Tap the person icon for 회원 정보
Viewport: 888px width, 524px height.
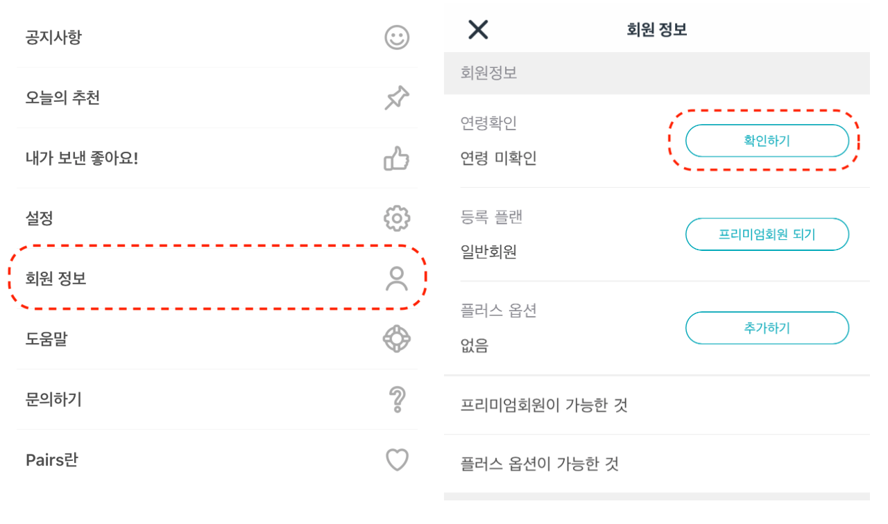(x=397, y=279)
